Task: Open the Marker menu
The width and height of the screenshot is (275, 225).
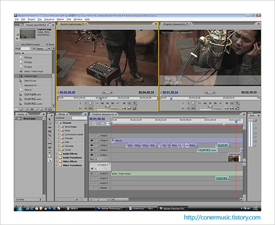Action: point(60,19)
